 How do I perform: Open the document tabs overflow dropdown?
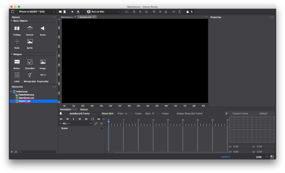click(x=206, y=17)
